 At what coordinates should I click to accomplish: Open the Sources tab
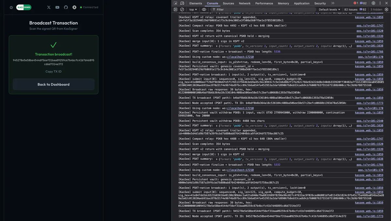pos(228,3)
